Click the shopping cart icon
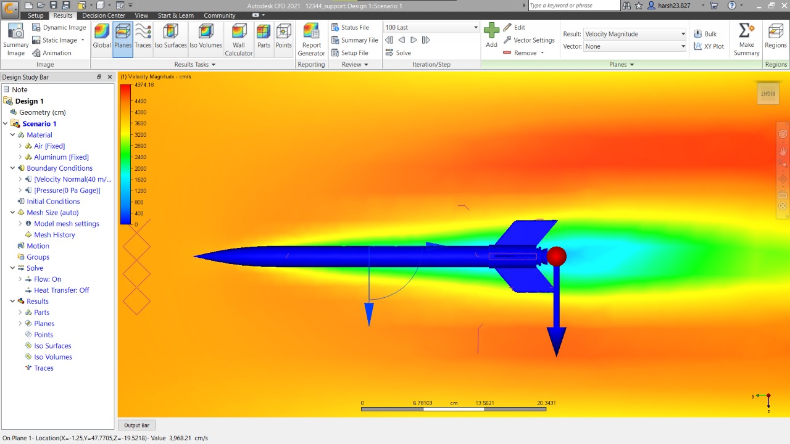Viewport: 790px width, 444px height. [x=714, y=6]
